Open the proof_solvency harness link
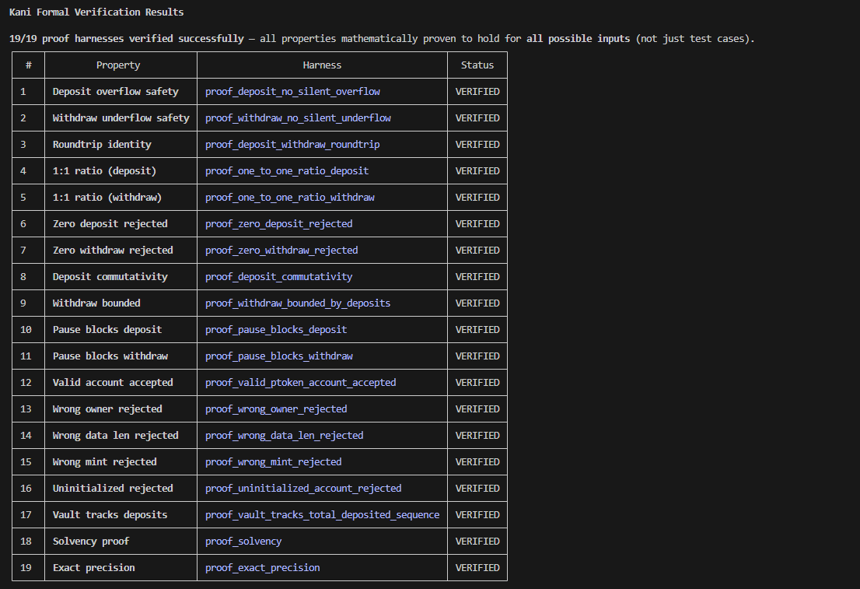 point(243,542)
